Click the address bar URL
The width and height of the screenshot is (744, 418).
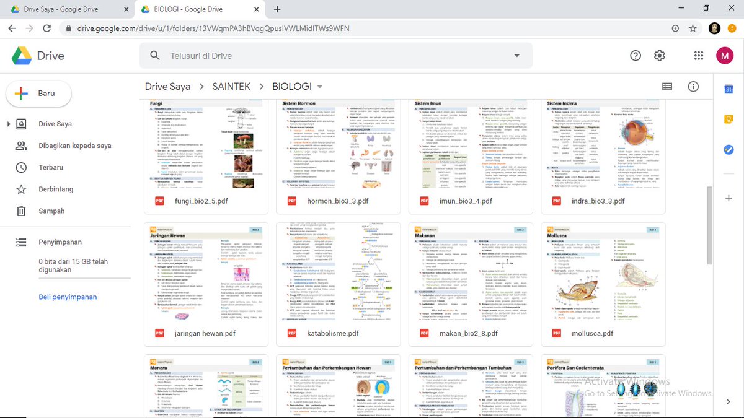coord(213,28)
